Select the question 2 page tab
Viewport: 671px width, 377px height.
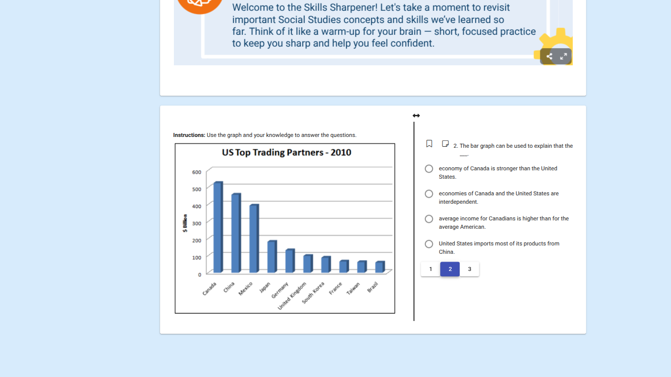(x=449, y=269)
